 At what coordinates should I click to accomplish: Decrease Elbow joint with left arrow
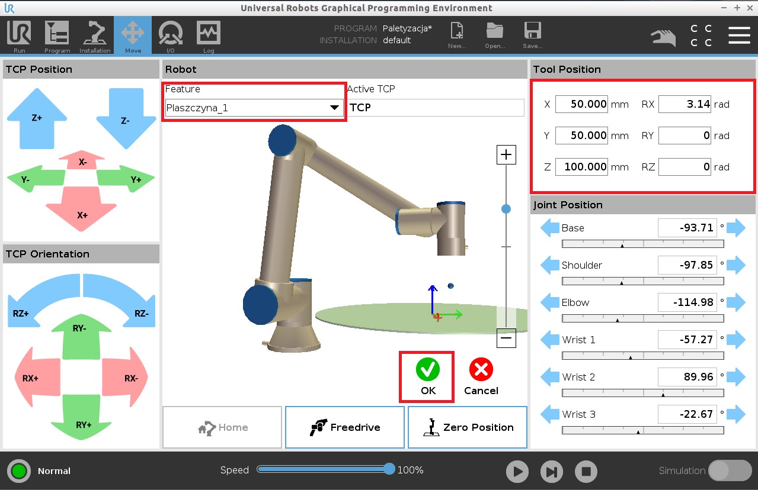tap(550, 302)
